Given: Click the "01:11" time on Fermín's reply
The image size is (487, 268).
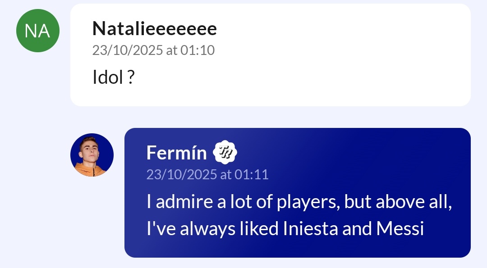Looking at the screenshot, I should [x=252, y=174].
